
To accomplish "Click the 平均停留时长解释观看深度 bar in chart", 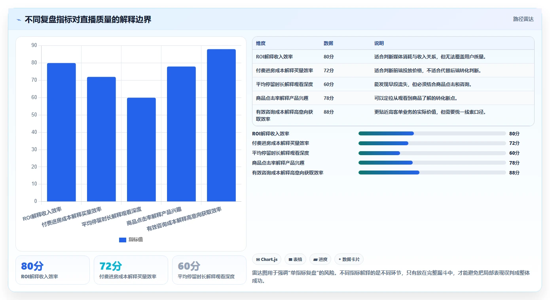I will point(141,150).
